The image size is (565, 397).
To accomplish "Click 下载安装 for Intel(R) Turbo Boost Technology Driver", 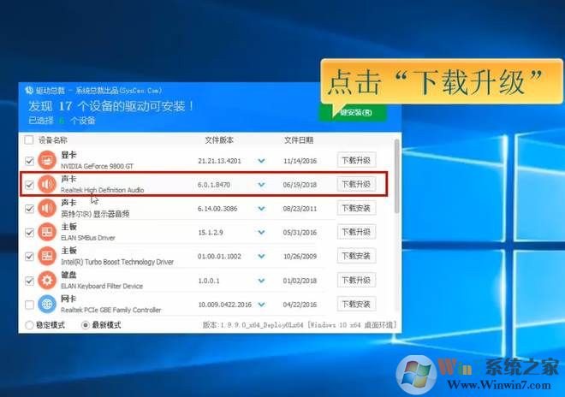I will click(356, 256).
